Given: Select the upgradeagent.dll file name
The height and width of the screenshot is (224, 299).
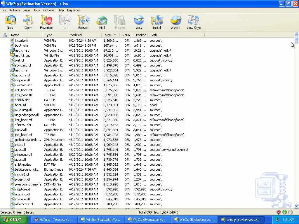Looking at the screenshot, I should pos(27,115).
